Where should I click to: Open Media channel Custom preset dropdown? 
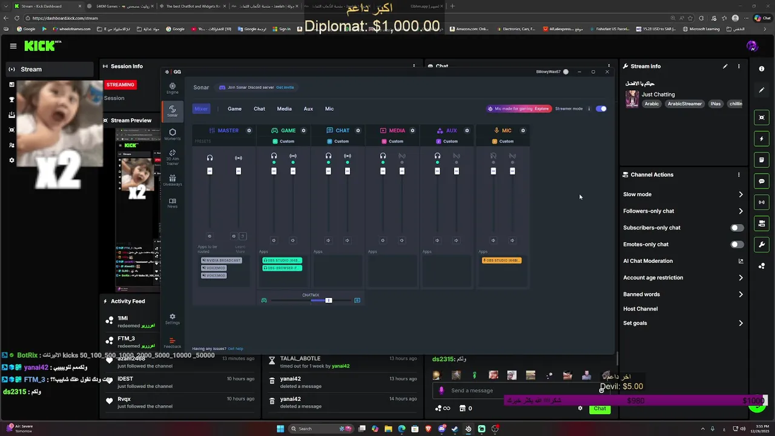(392, 142)
